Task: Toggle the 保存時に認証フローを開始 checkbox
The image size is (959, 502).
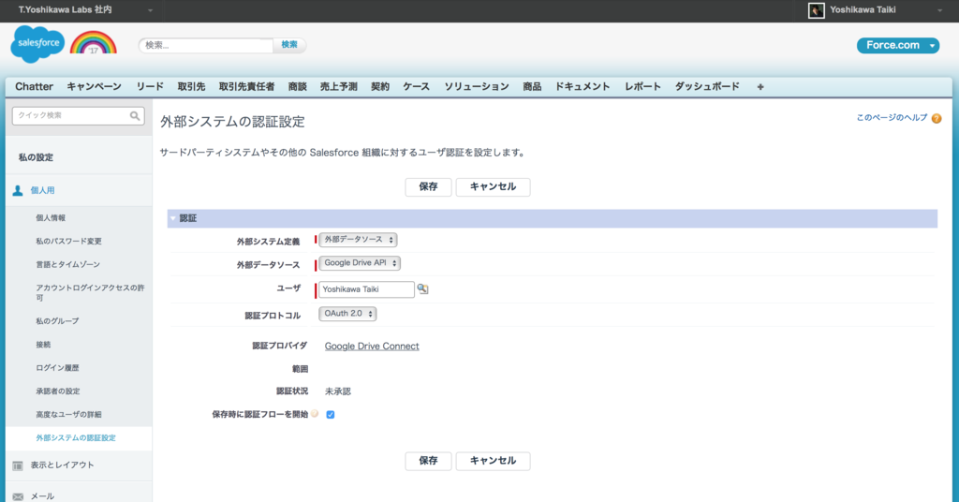Action: click(331, 415)
